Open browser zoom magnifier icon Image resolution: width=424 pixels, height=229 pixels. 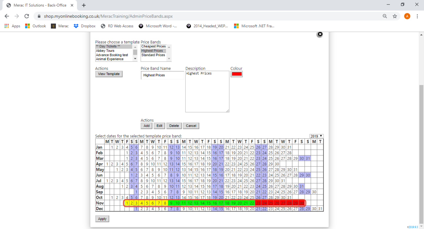[x=385, y=16]
